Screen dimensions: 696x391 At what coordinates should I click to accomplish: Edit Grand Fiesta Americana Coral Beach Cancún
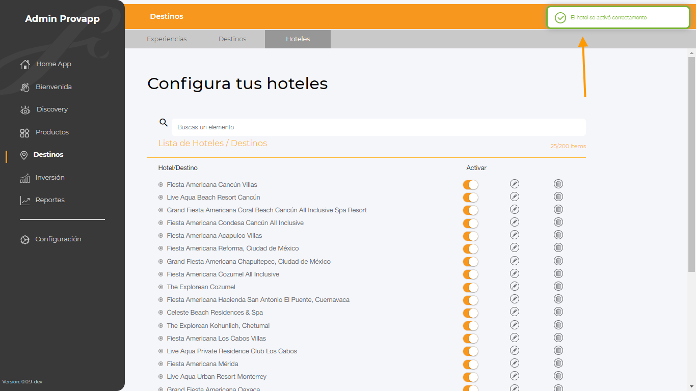point(515,209)
